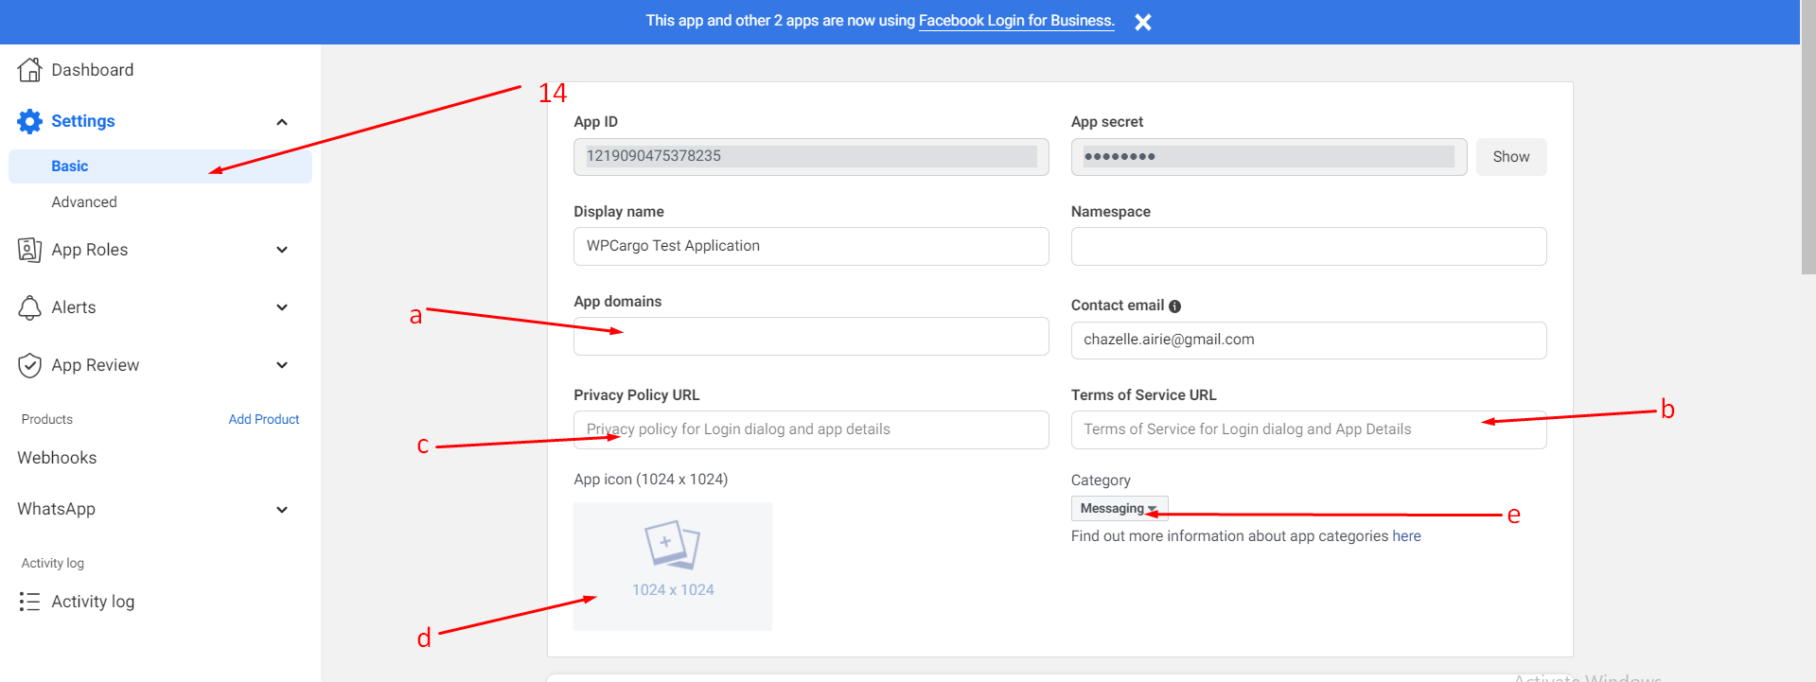
Task: Open the Messaging category dropdown
Action: click(1119, 509)
